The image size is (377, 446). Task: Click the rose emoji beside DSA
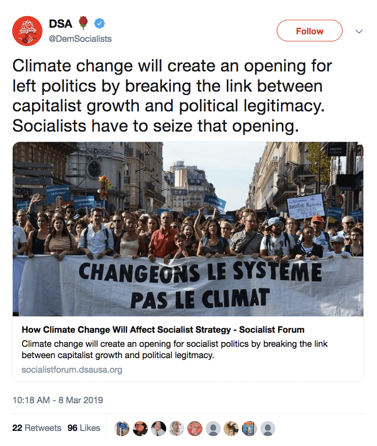(x=83, y=24)
